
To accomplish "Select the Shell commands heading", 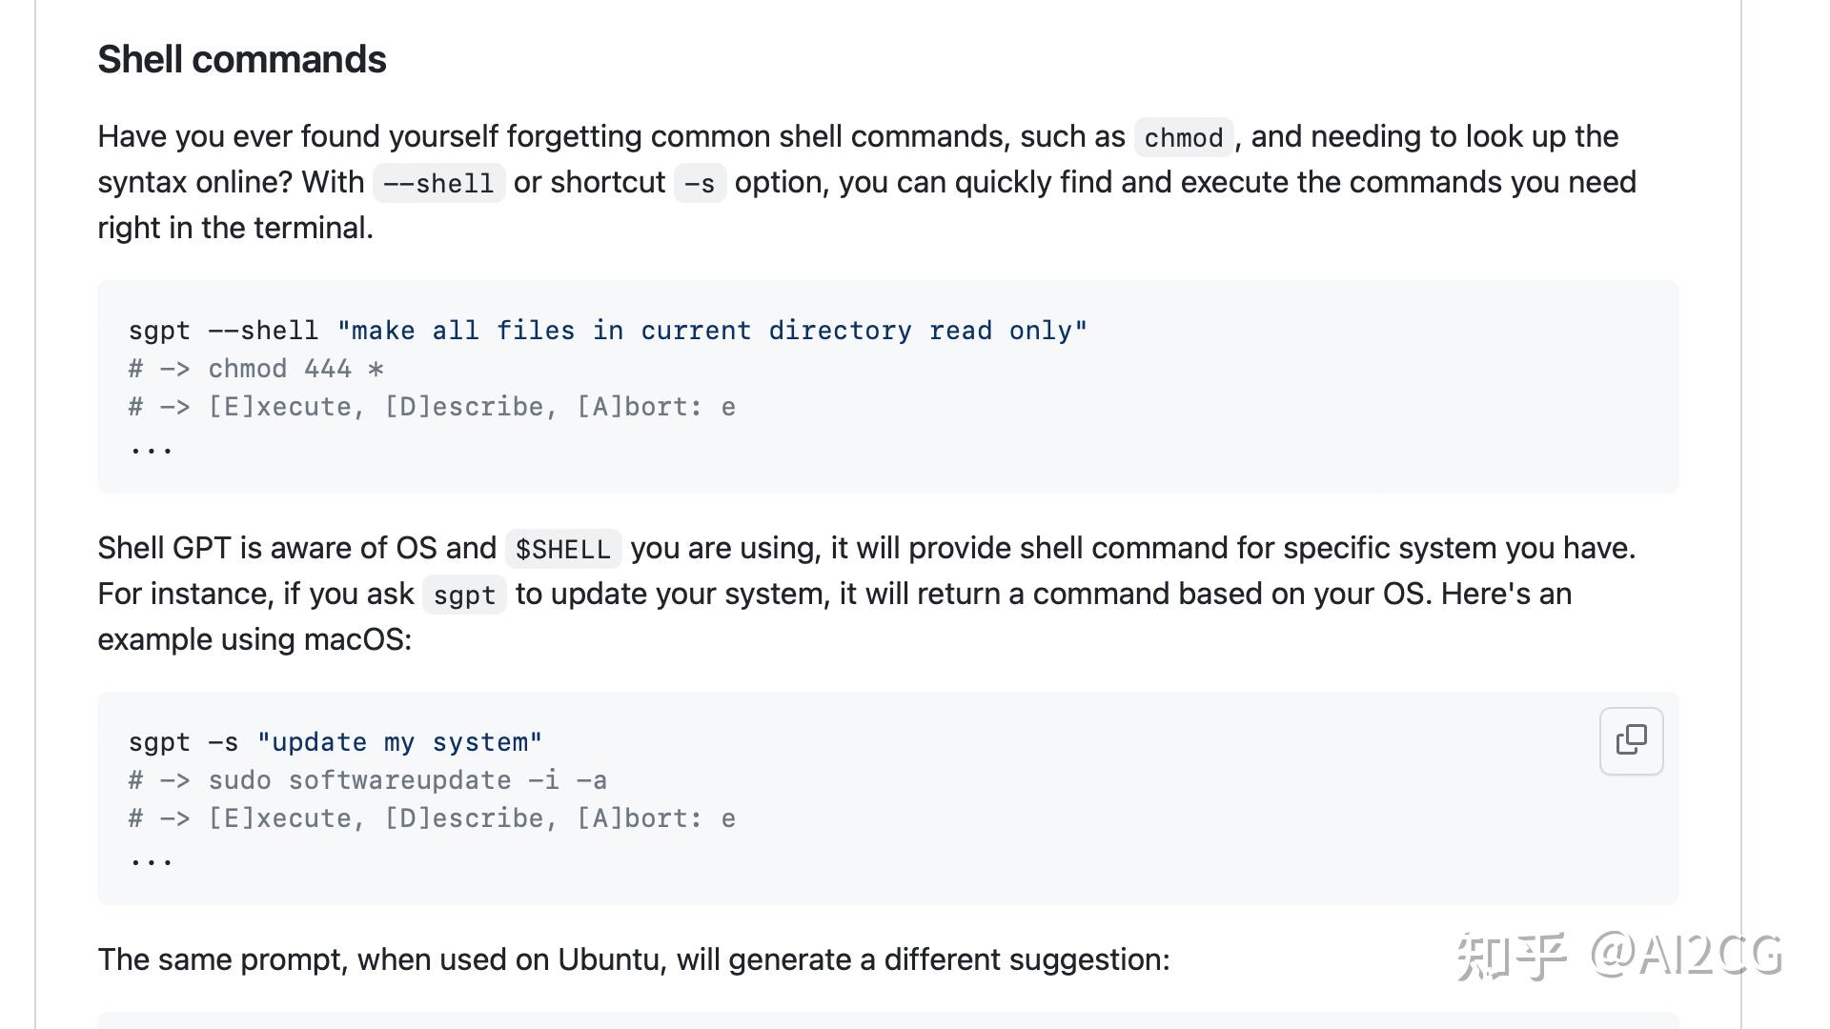I will pos(242,59).
